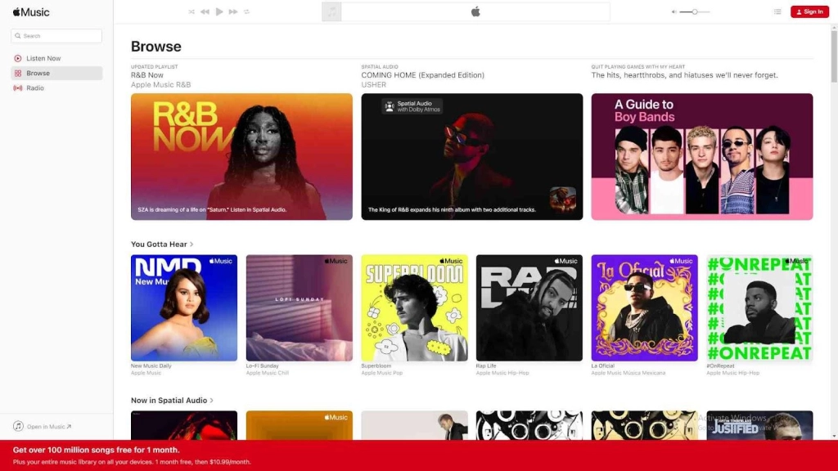Open A Guide to Boy Bands banner
This screenshot has width=838, height=471.
701,156
